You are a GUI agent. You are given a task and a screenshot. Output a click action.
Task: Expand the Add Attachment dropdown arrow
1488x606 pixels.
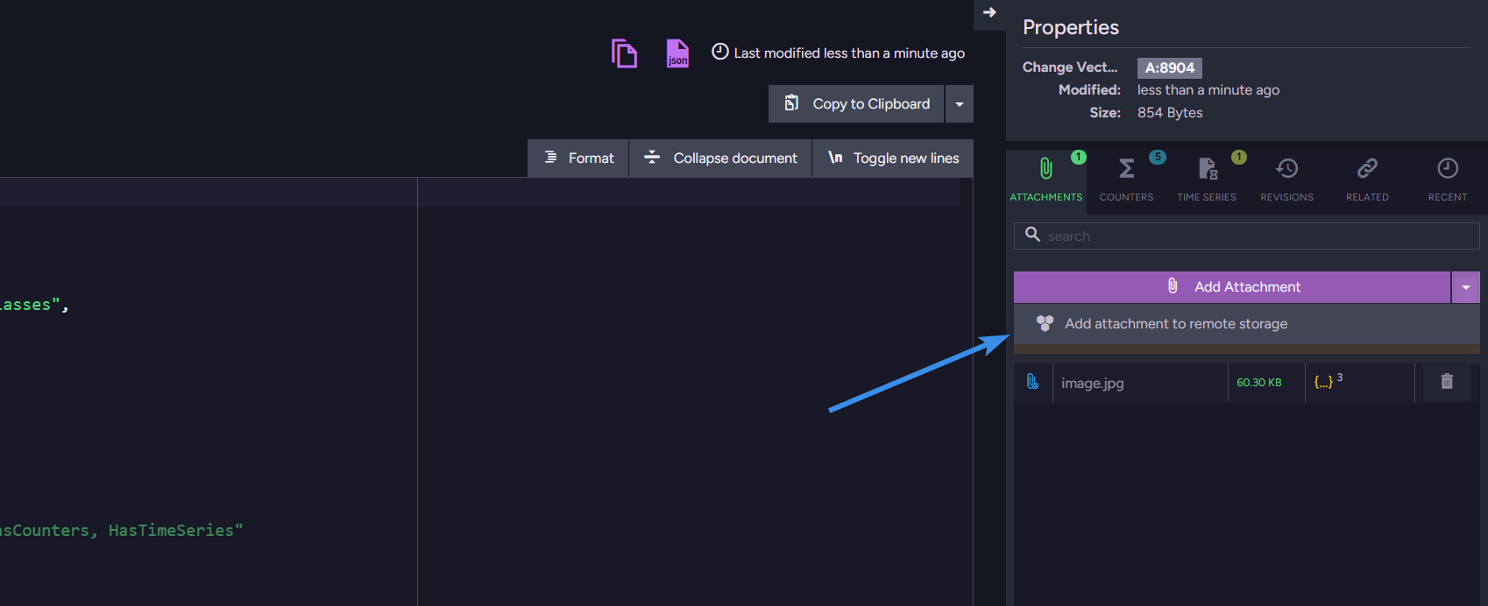[x=1465, y=287]
